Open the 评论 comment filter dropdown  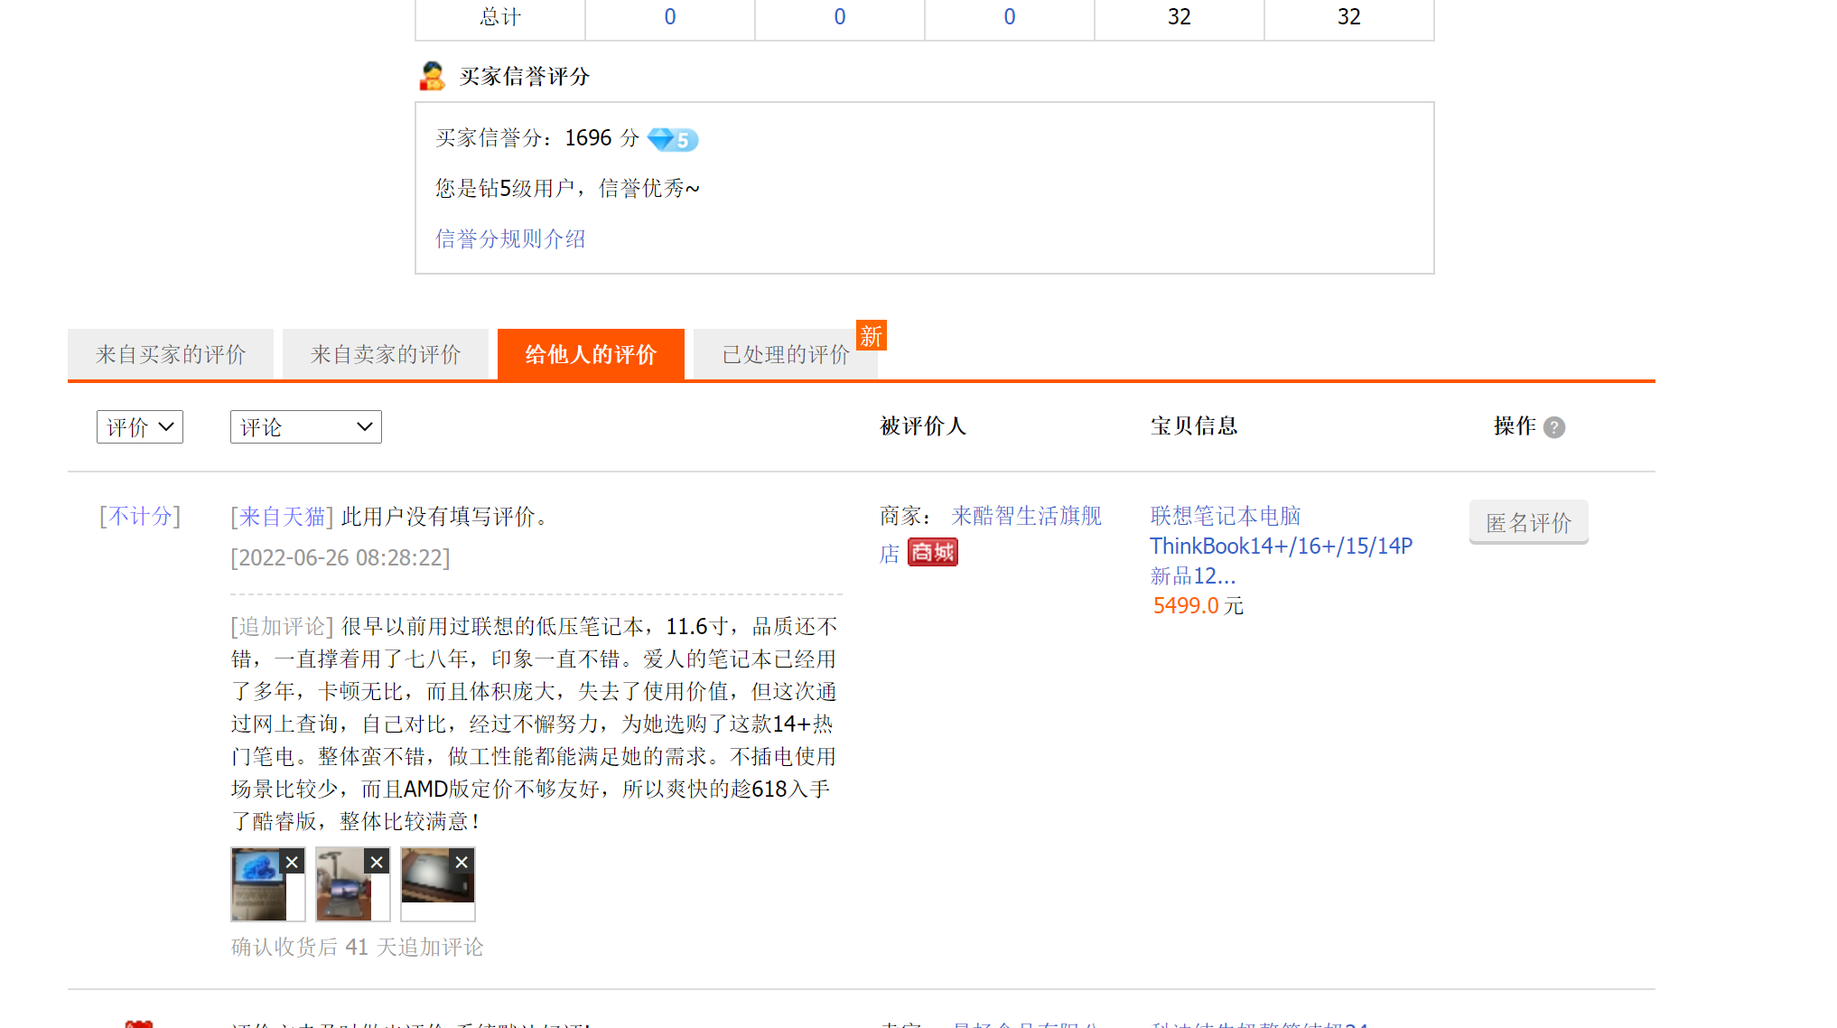click(306, 427)
